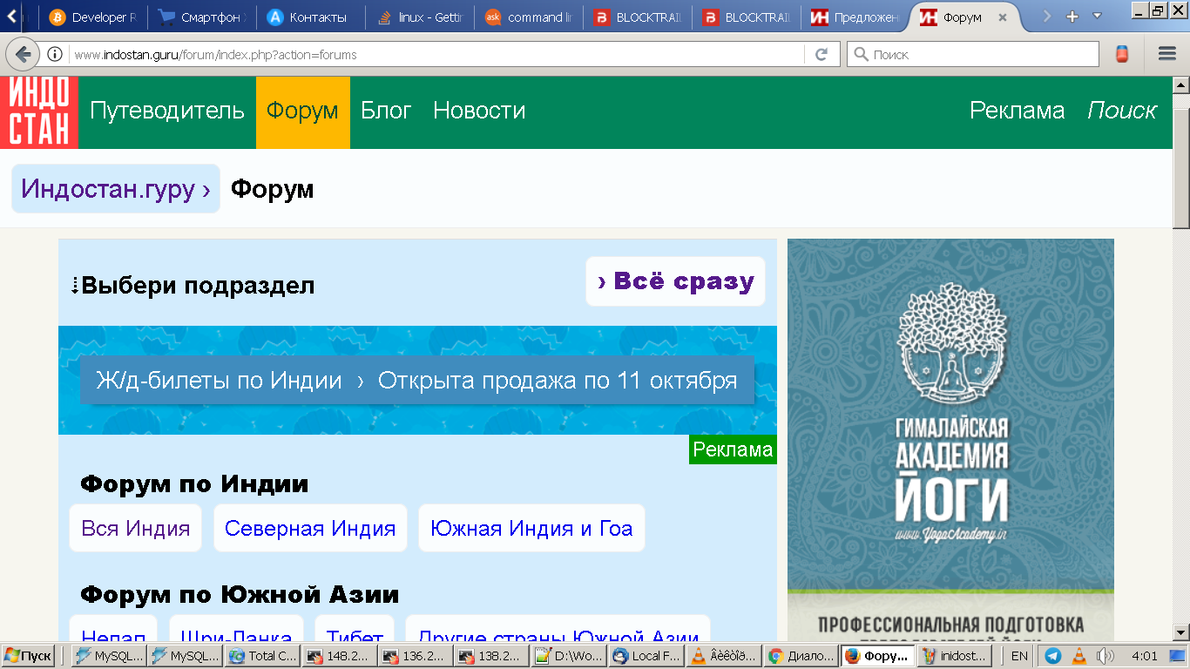Open the Firefox hamburger menu
Image resolution: width=1190 pixels, height=669 pixels.
point(1167,54)
